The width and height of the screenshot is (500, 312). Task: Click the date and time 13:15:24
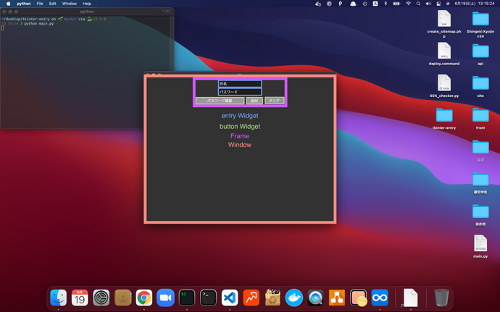coord(474,4)
